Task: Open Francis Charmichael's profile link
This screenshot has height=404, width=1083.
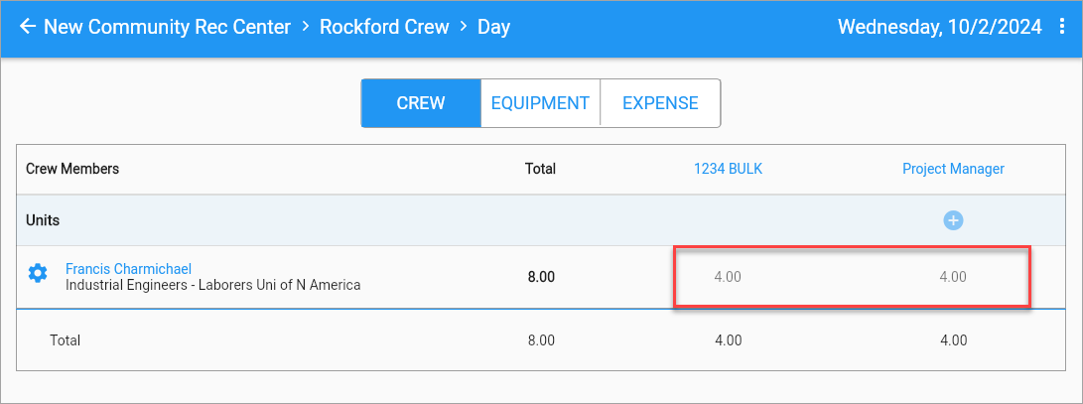Action: click(x=128, y=269)
